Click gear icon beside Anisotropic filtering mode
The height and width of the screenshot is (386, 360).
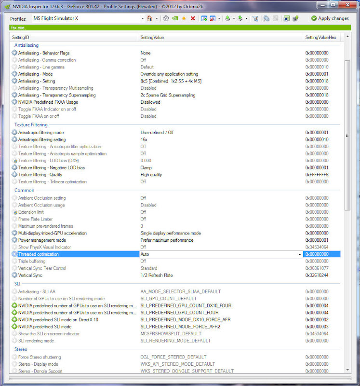(x=14, y=132)
